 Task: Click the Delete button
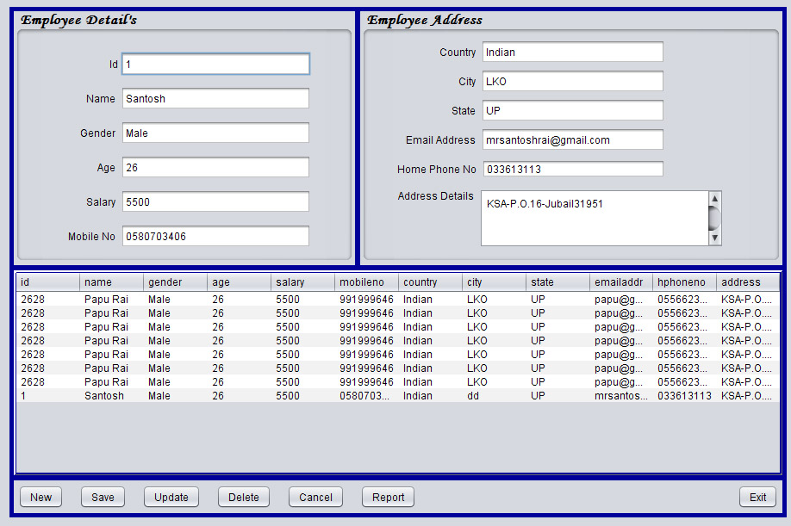coord(244,497)
